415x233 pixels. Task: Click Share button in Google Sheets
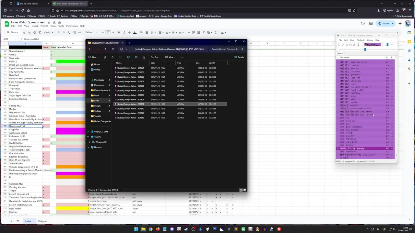pos(384,23)
